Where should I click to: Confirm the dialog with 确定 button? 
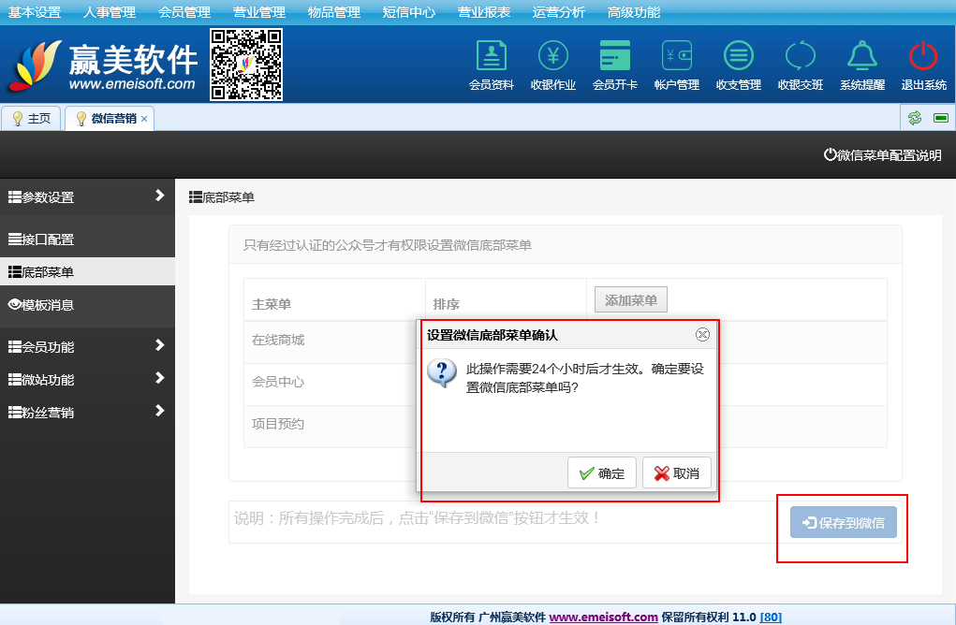pyautogui.click(x=602, y=473)
